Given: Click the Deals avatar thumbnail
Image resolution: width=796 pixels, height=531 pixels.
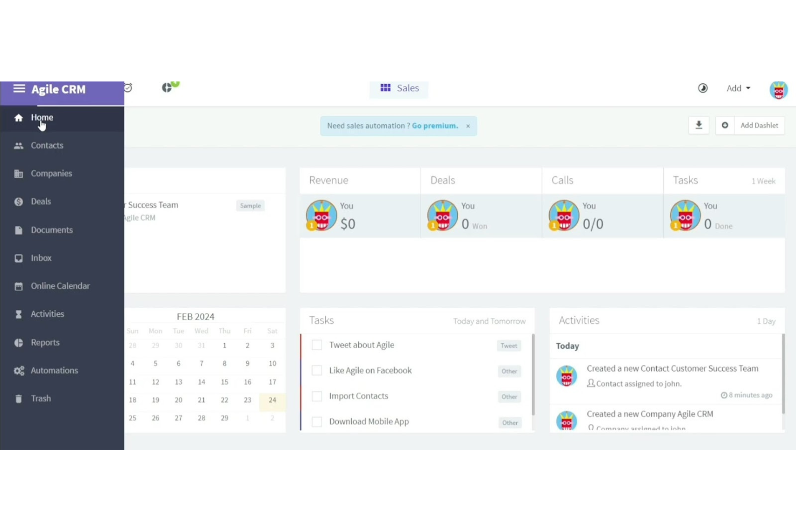Looking at the screenshot, I should (x=443, y=215).
